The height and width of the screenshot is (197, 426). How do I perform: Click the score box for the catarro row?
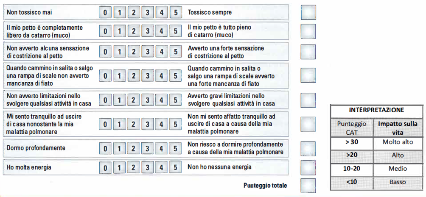[x=308, y=31]
